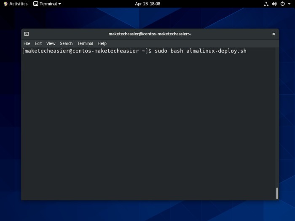Click the terminal scrollbar handle
295x221 pixels.
click(277, 193)
